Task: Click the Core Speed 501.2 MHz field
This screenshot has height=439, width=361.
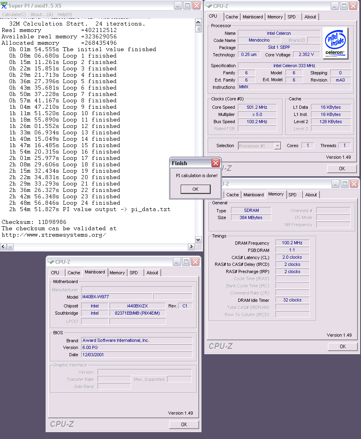Action: [x=257, y=107]
